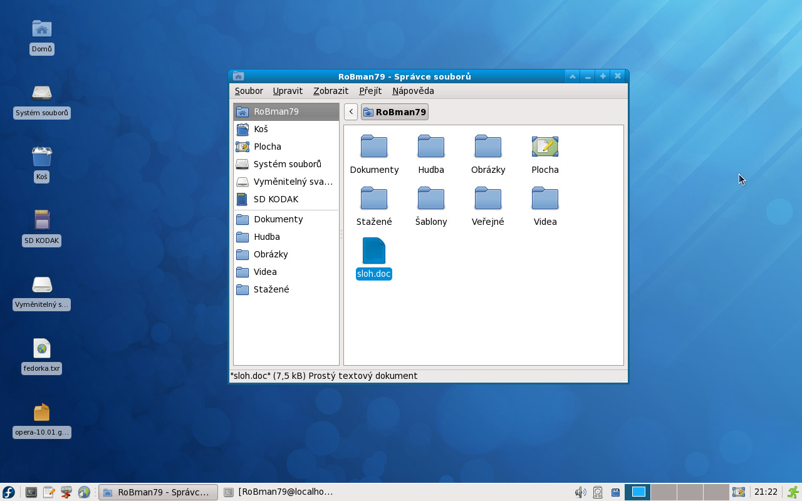
Task: Click the Stažené folder in the sidebar
Action: click(271, 289)
